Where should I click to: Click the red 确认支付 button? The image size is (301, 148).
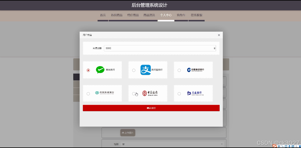(151, 108)
